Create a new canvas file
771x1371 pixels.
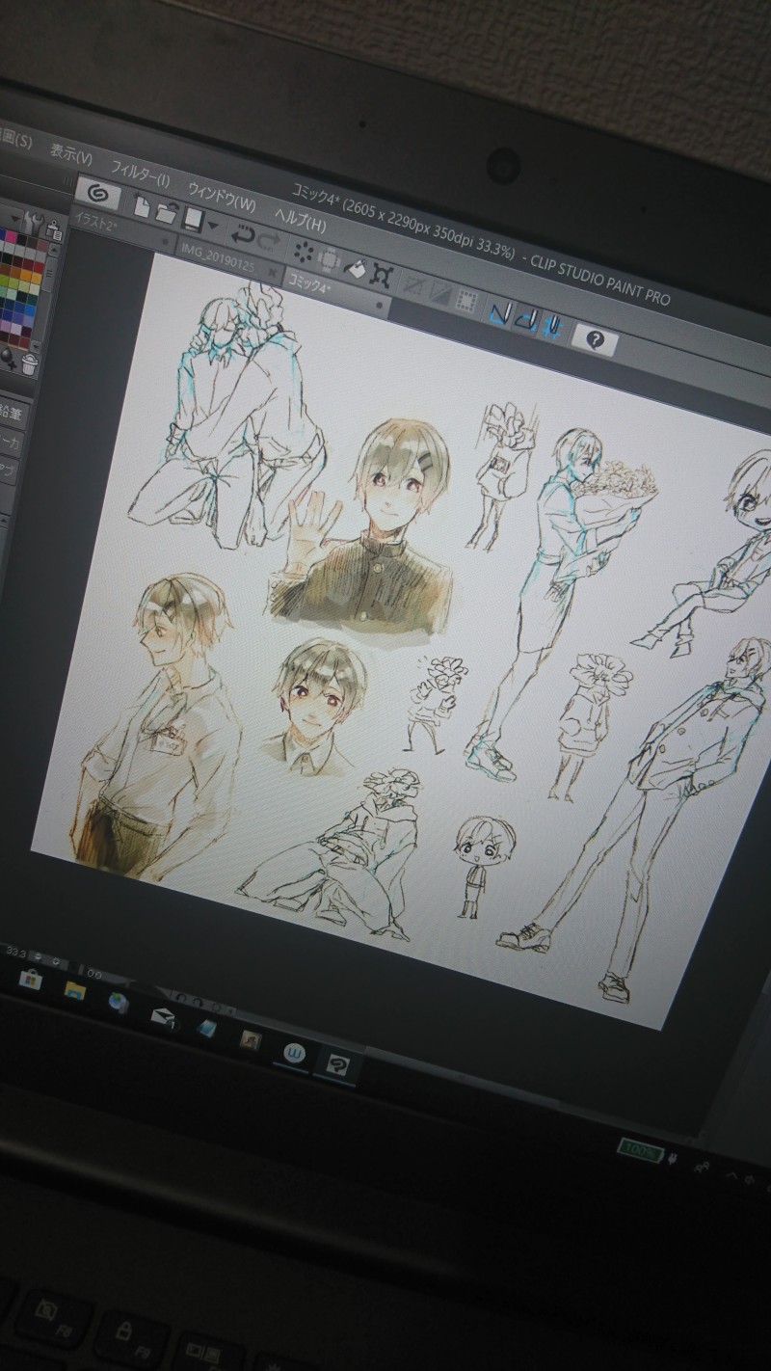[142, 205]
